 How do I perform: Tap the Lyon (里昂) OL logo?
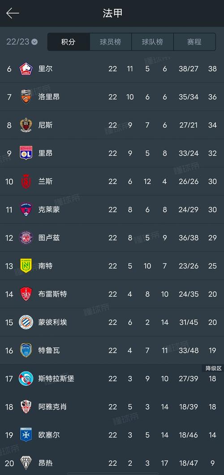coord(26,153)
